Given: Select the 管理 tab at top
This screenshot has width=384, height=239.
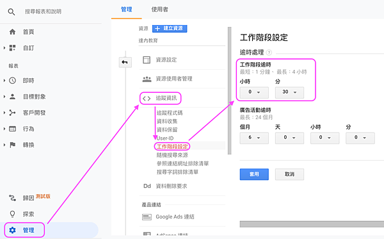Looking at the screenshot, I should 127,10.
